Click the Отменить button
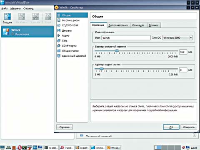Image resolution: width=200 pixels, height=150 pixels. tap(189, 127)
